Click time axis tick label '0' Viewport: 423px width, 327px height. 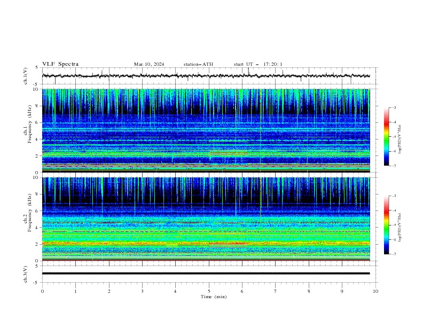coord(42,291)
